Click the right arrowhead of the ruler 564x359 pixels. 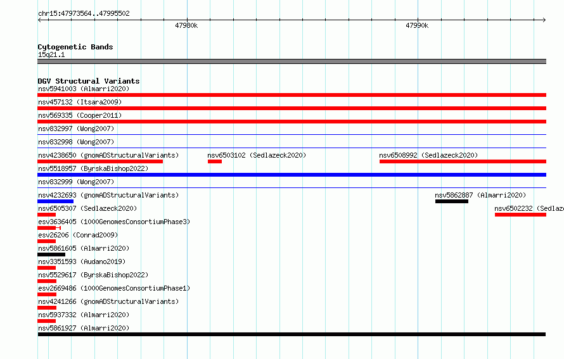[544, 20]
